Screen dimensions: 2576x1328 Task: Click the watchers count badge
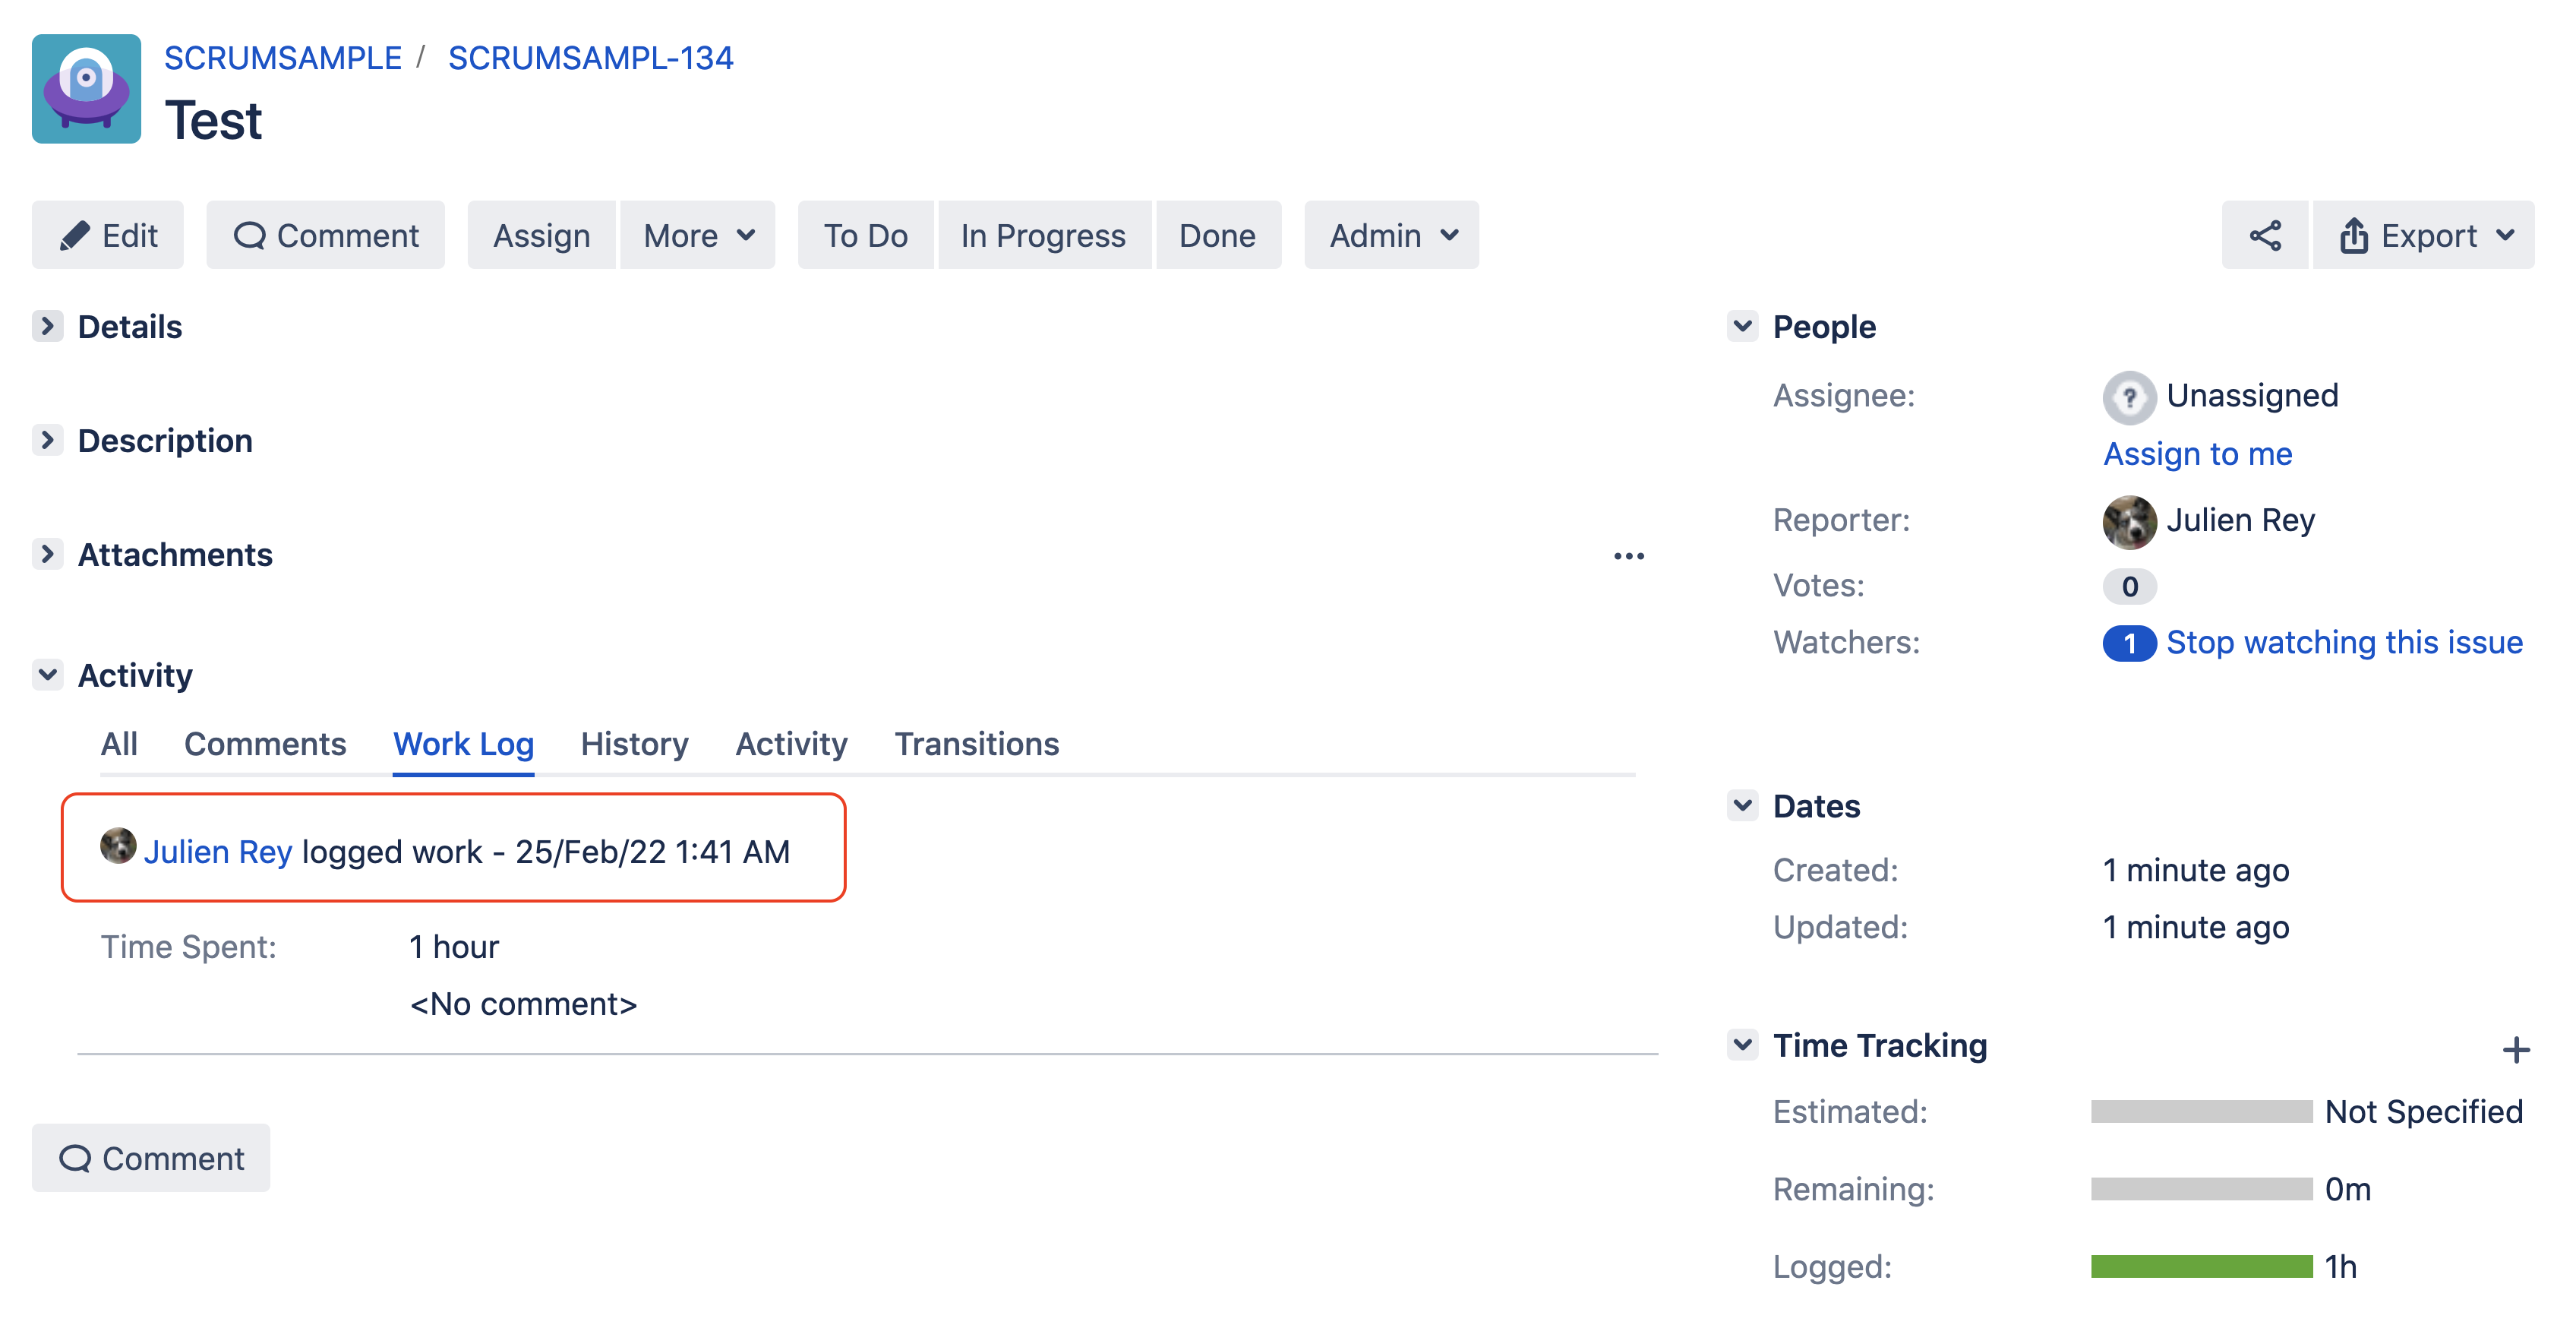(2128, 643)
